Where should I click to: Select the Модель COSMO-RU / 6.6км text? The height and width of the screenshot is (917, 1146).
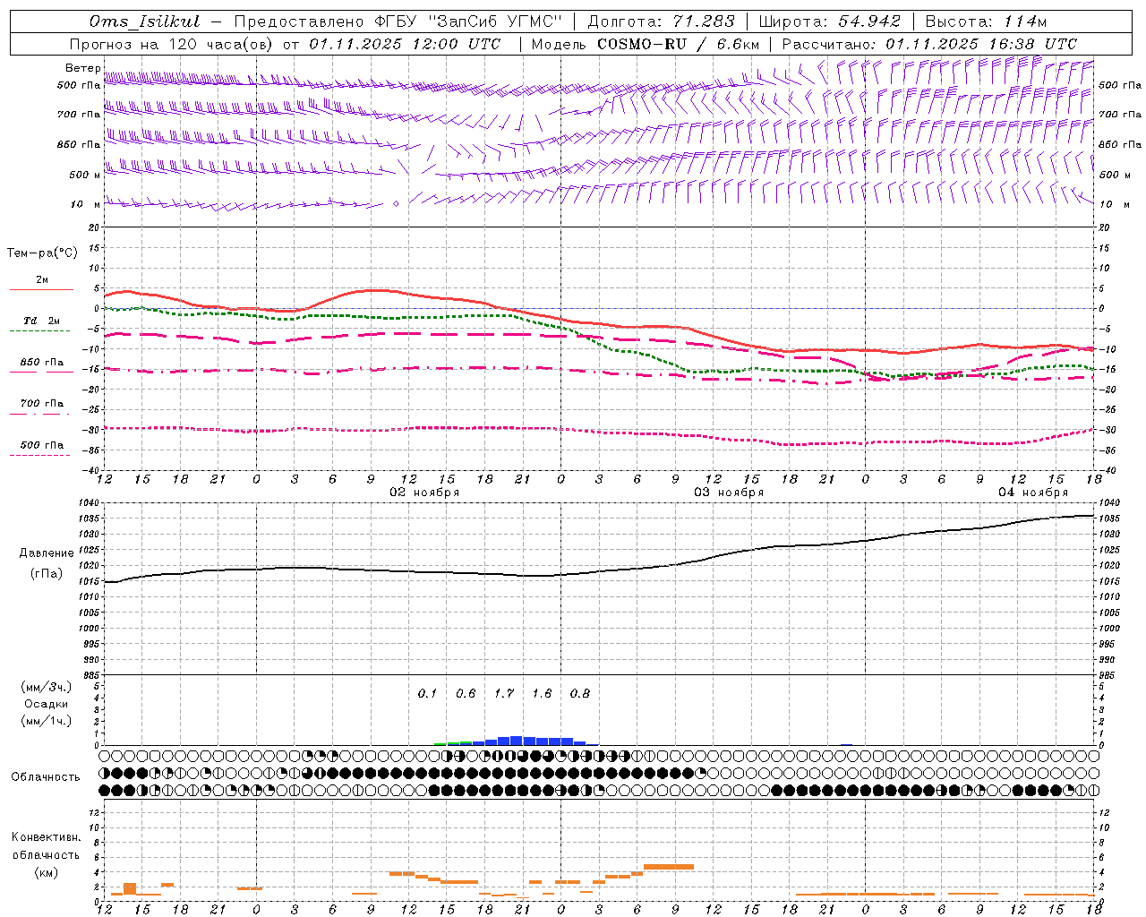[x=646, y=44]
